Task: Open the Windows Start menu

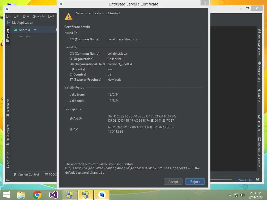Action: click(6, 195)
